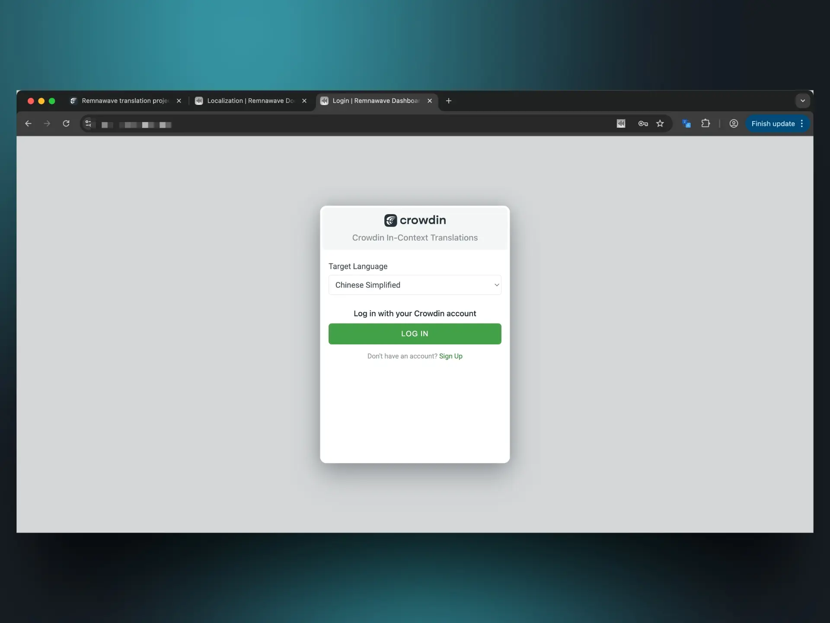The height and width of the screenshot is (623, 830).
Task: Expand the Target Language dropdown
Action: pos(415,285)
